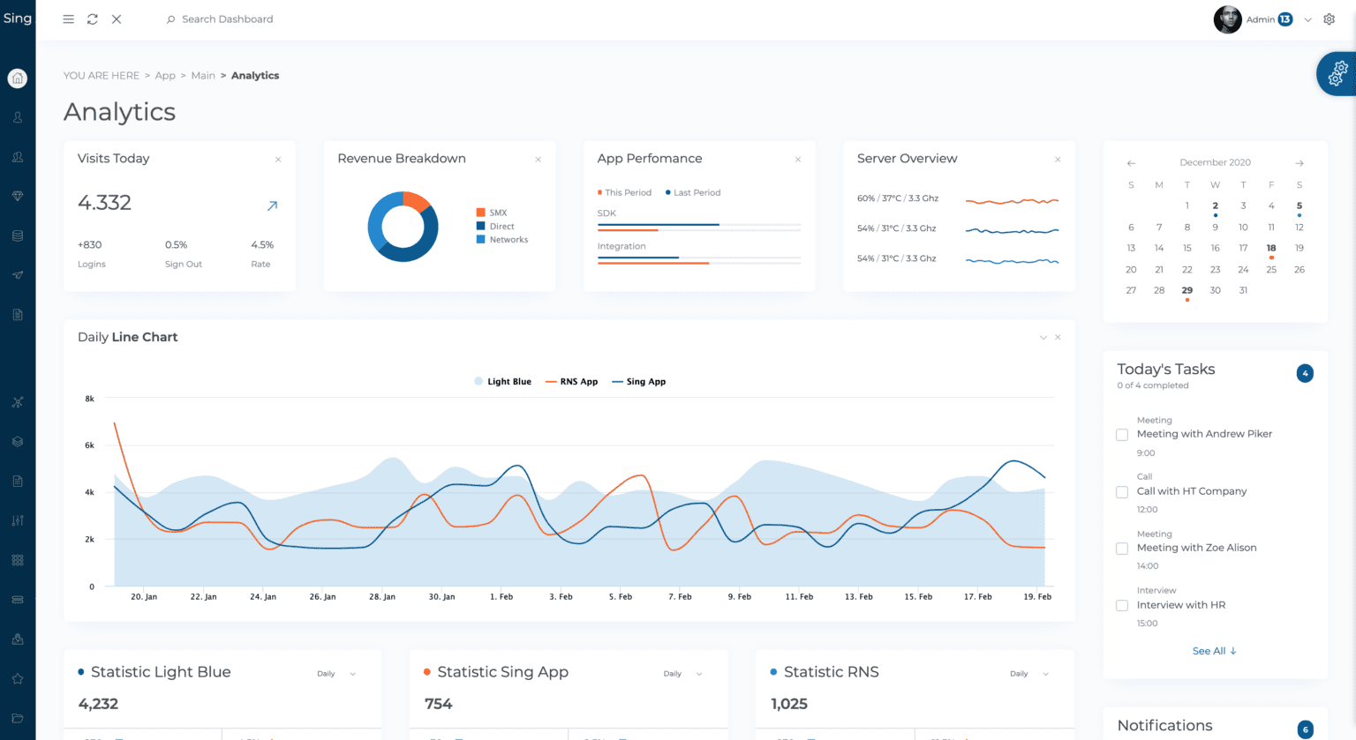Open the home icon in the sidebar
This screenshot has width=1356, height=740.
17,78
